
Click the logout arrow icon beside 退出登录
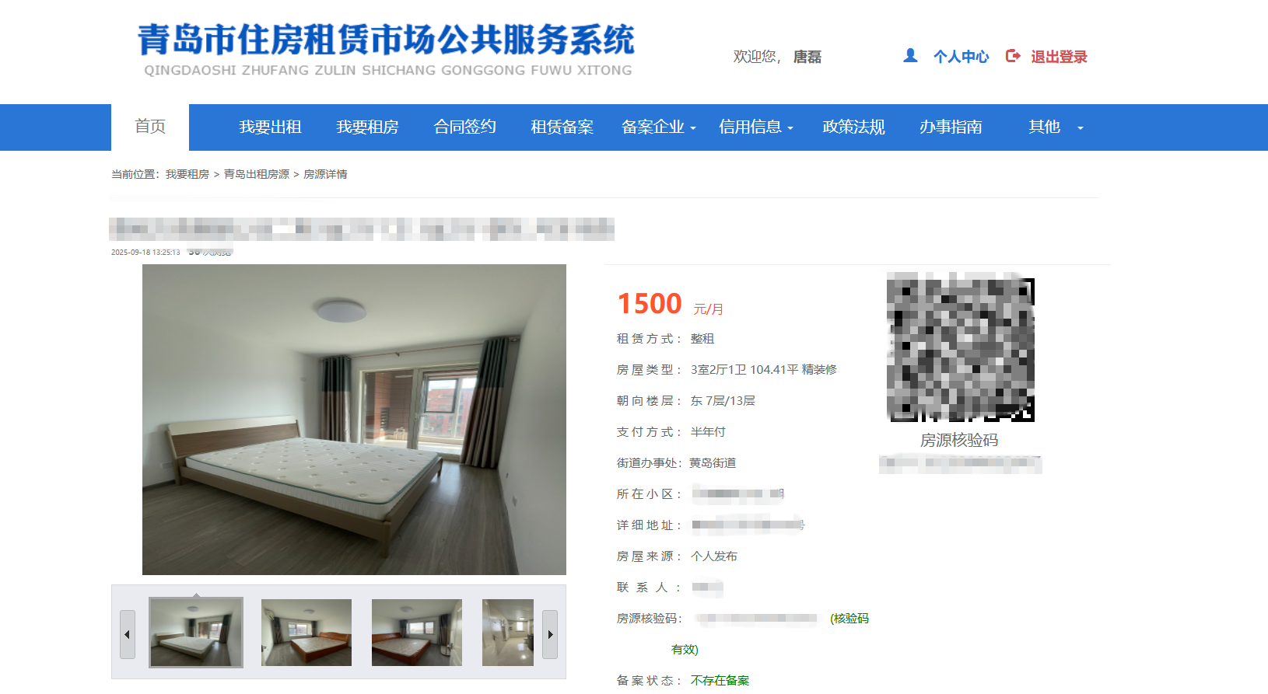[x=1013, y=56]
